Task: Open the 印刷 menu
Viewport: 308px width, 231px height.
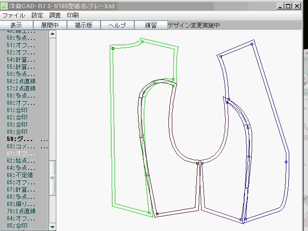Action: pos(73,15)
